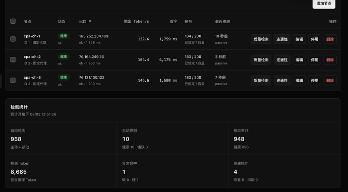Screen dimensions: 348x192
Task: Check 连通性 for cpa-ch-3
Action: click(282, 81)
